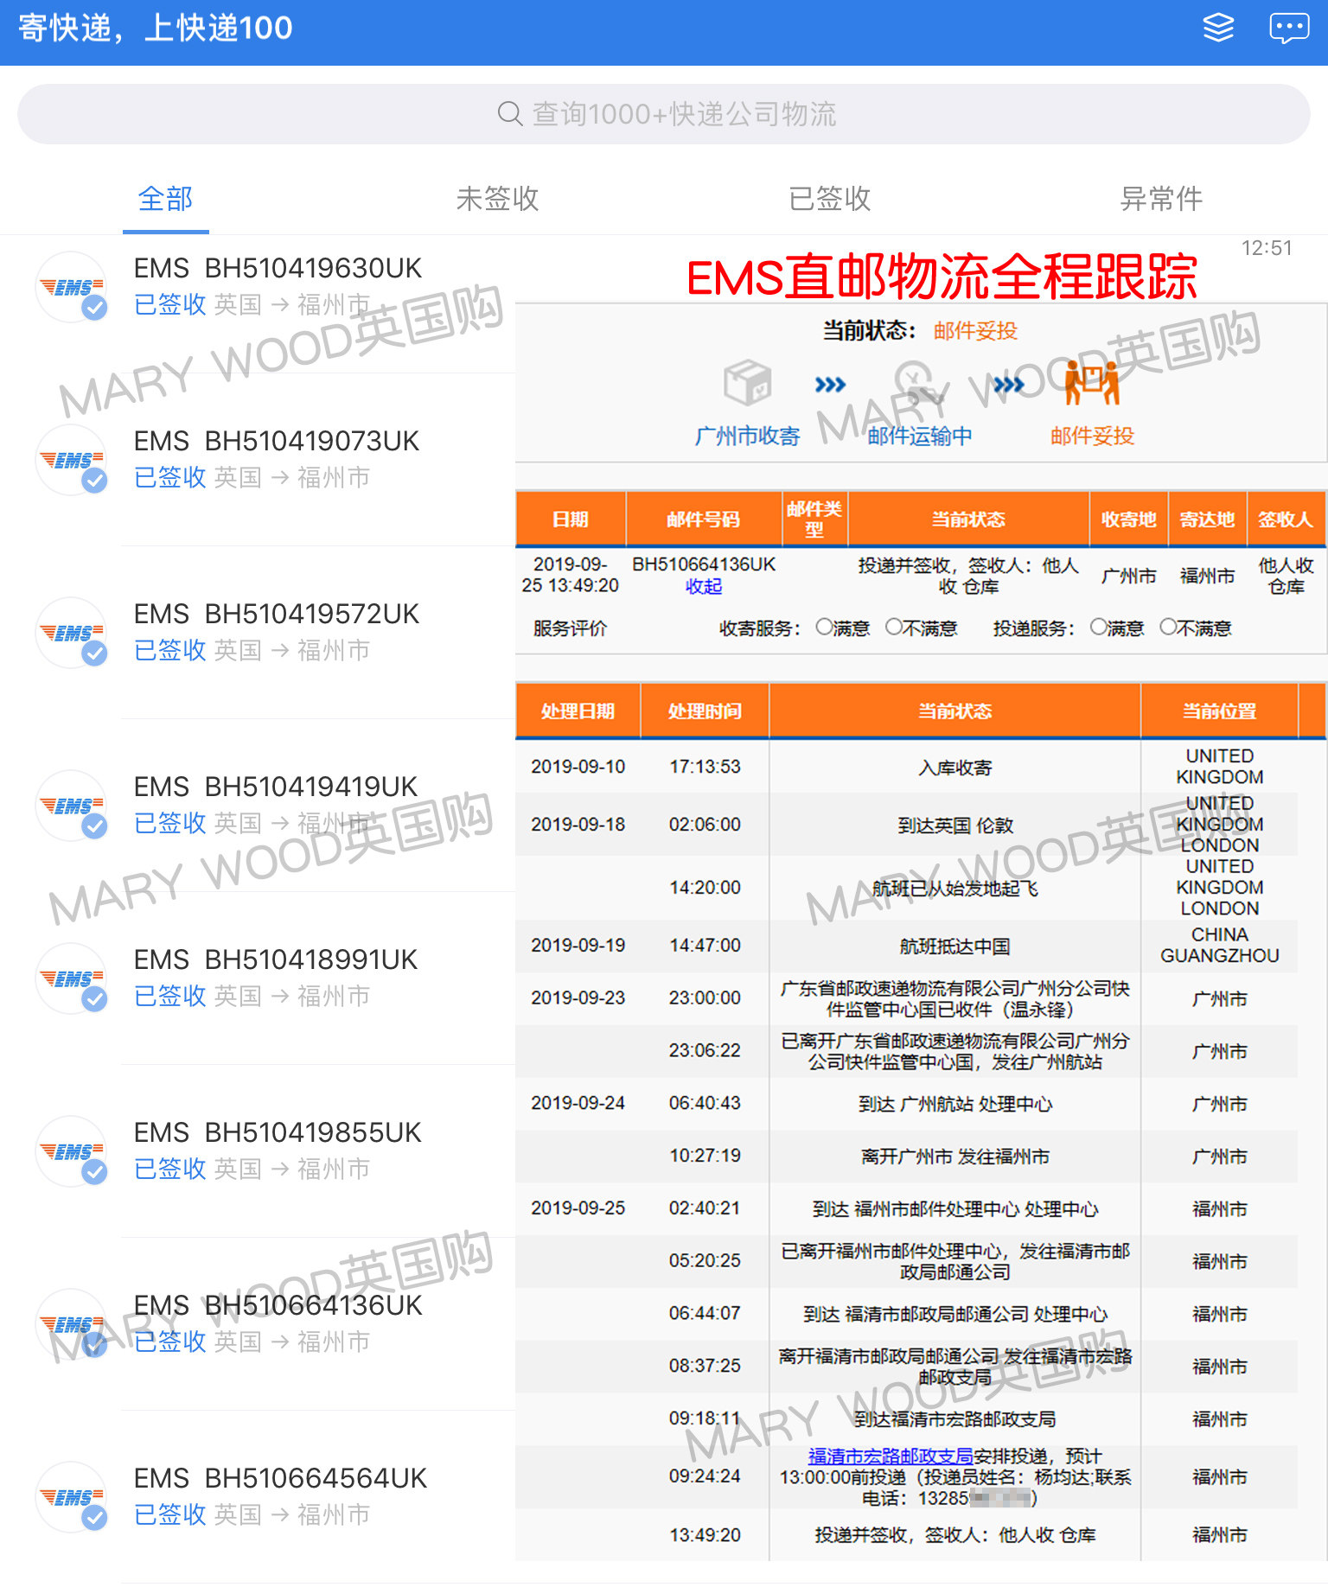Switch to the 已签收 tab
The width and height of the screenshot is (1328, 1587).
(x=830, y=199)
